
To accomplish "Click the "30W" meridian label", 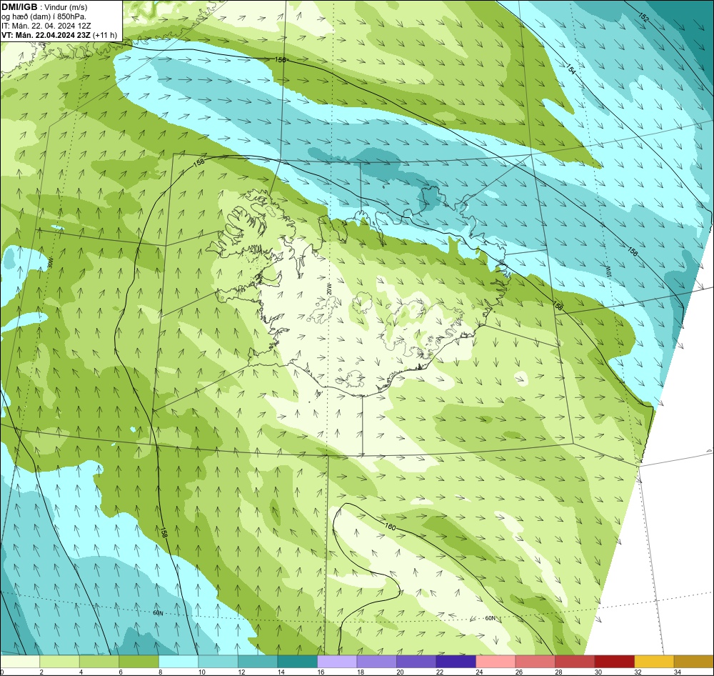I will (x=51, y=262).
